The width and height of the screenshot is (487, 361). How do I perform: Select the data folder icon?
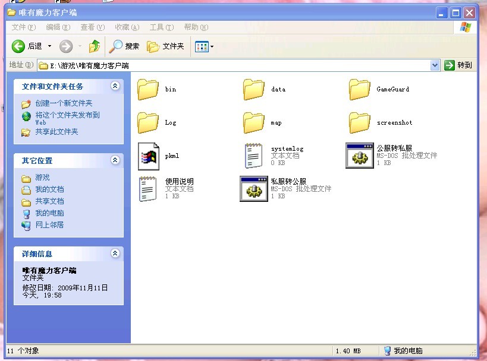point(254,89)
